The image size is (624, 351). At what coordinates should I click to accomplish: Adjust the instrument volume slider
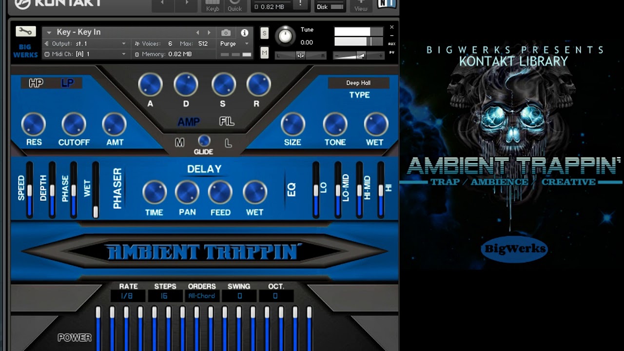click(358, 55)
